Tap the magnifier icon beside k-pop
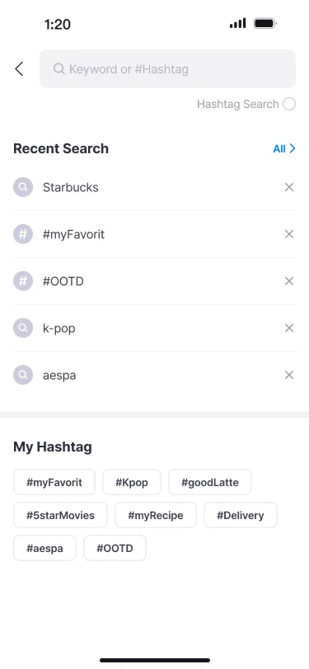The width and height of the screenshot is (309, 669). [23, 328]
